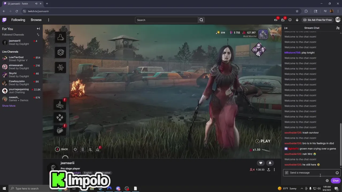Open LowTierGod live channel
Screen dimensions: 342x192
pyautogui.click(x=21, y=59)
